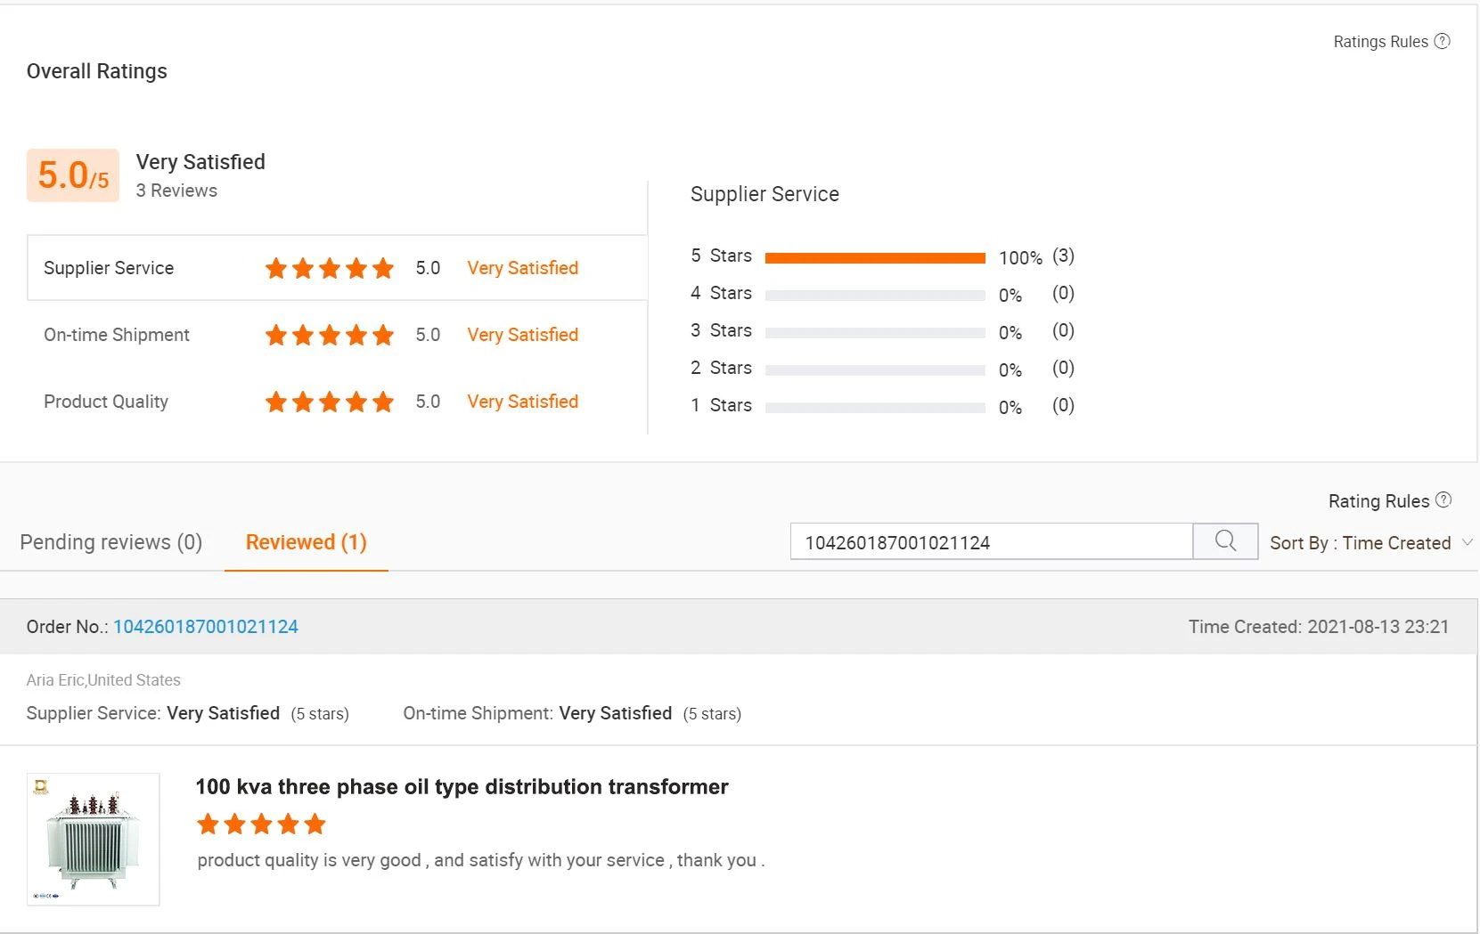This screenshot has height=934, width=1480.
Task: Click the order number search input field
Action: (992, 541)
